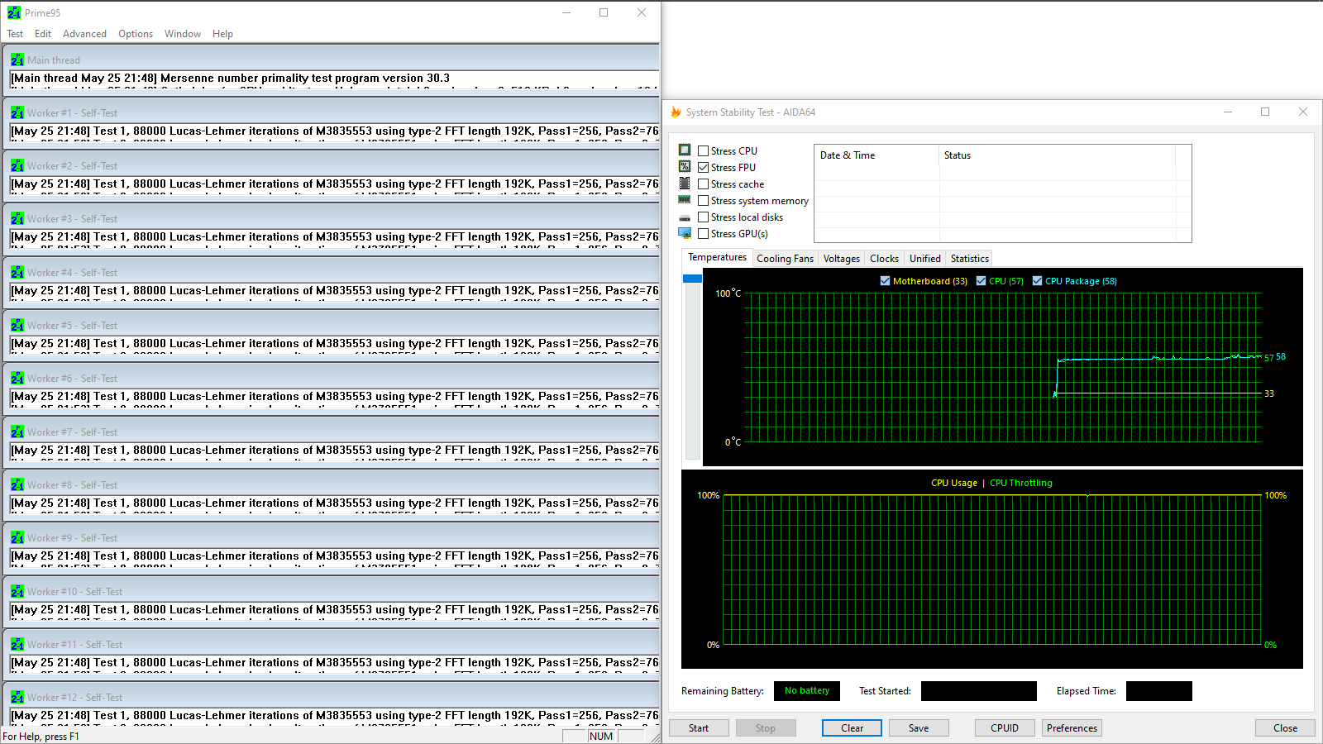The width and height of the screenshot is (1323, 744).
Task: Click the AIDA64 flame icon in title bar
Action: 676,112
